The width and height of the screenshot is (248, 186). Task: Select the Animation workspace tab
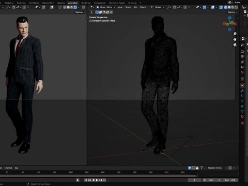coord(73,3)
